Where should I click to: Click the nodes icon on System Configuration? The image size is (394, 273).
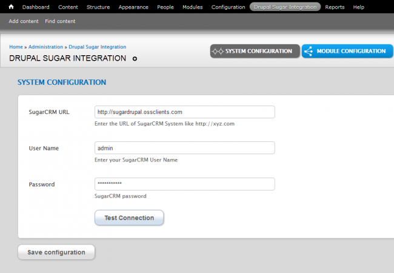218,52
